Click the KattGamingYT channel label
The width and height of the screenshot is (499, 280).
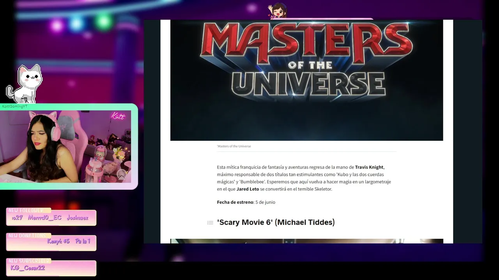pos(14,107)
